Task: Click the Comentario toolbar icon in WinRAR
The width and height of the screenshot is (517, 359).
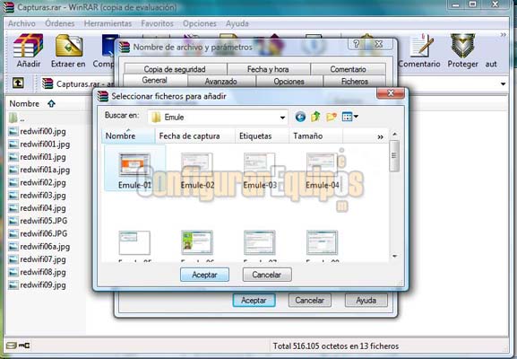Action: [419, 50]
